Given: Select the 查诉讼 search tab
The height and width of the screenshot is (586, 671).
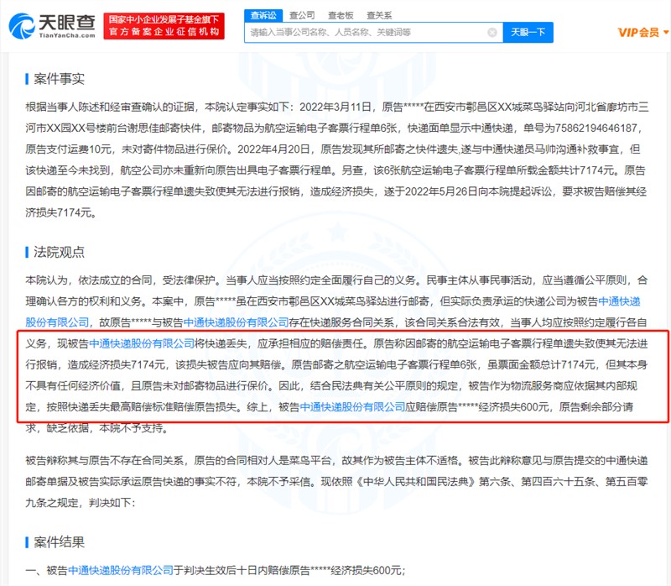Looking at the screenshot, I should pyautogui.click(x=263, y=16).
